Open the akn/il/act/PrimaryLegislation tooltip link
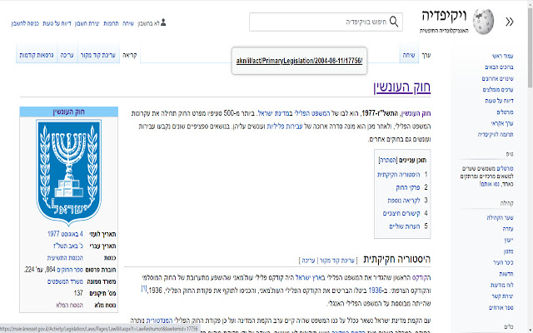 coord(299,61)
